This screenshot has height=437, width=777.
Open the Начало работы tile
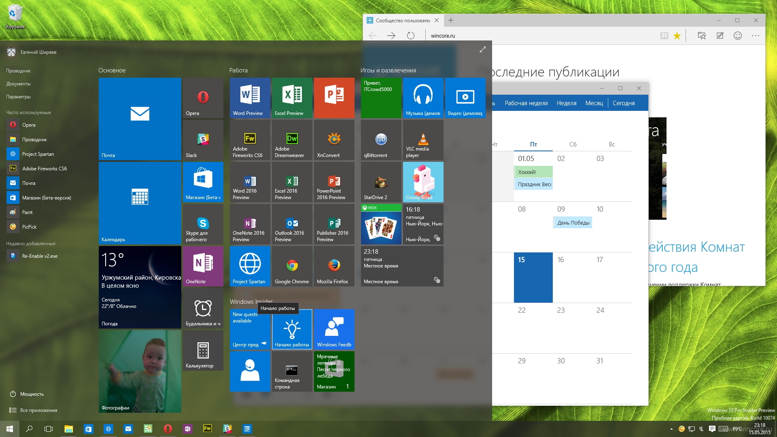pyautogui.click(x=292, y=329)
